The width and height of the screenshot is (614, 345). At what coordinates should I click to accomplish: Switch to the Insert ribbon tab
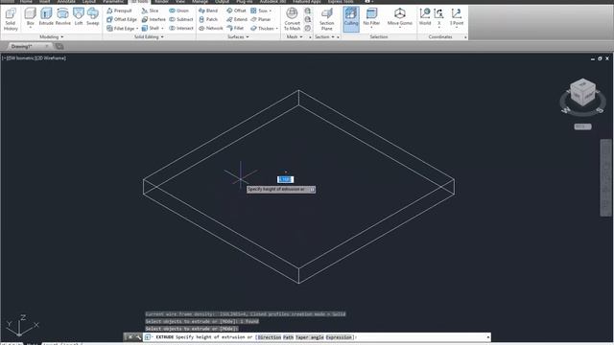pyautogui.click(x=44, y=2)
